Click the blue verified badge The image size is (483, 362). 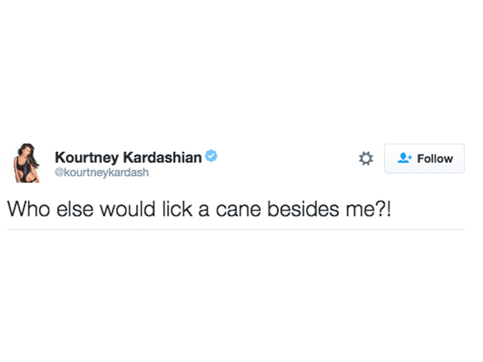pyautogui.click(x=211, y=156)
